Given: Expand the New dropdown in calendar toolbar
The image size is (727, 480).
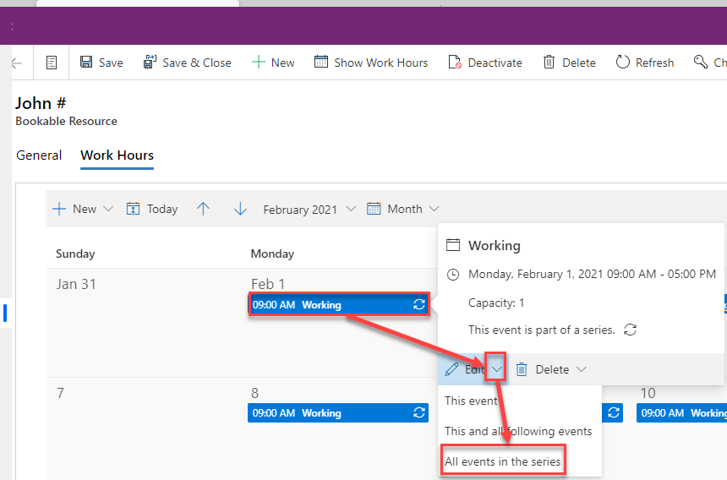Looking at the screenshot, I should click(107, 209).
